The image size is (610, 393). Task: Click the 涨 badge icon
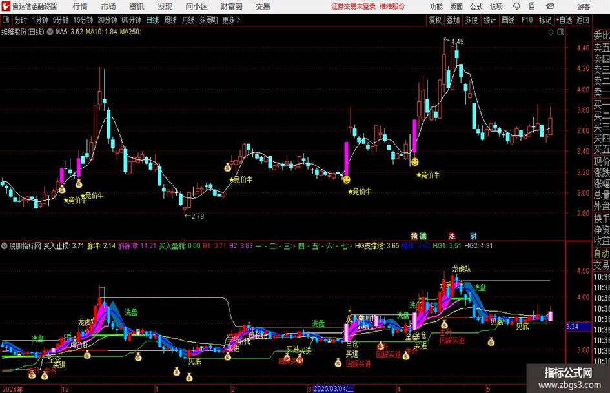click(452, 236)
